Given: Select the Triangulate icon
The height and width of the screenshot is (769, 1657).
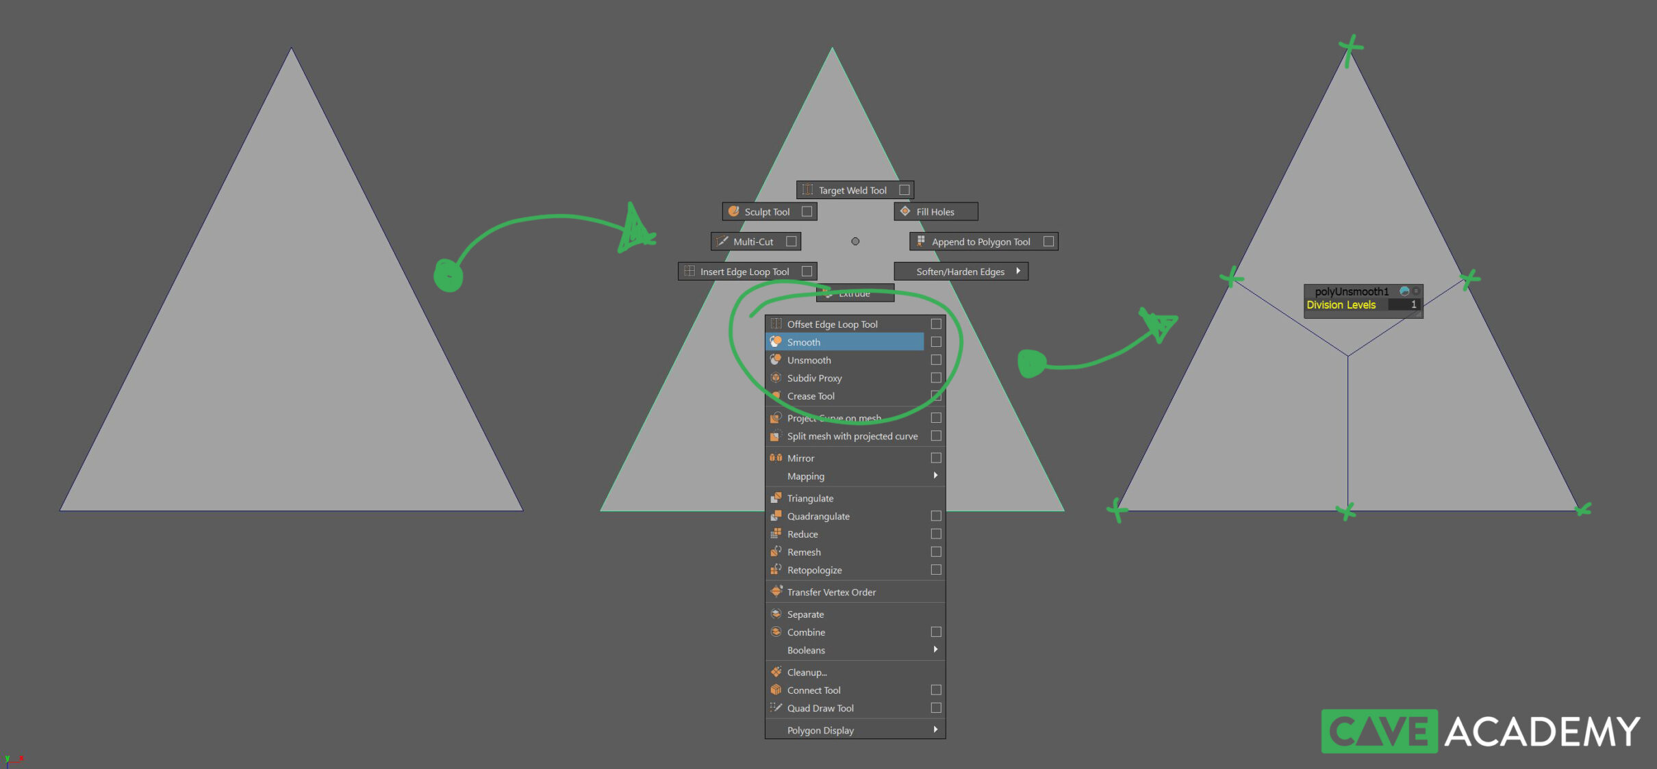Looking at the screenshot, I should point(776,497).
